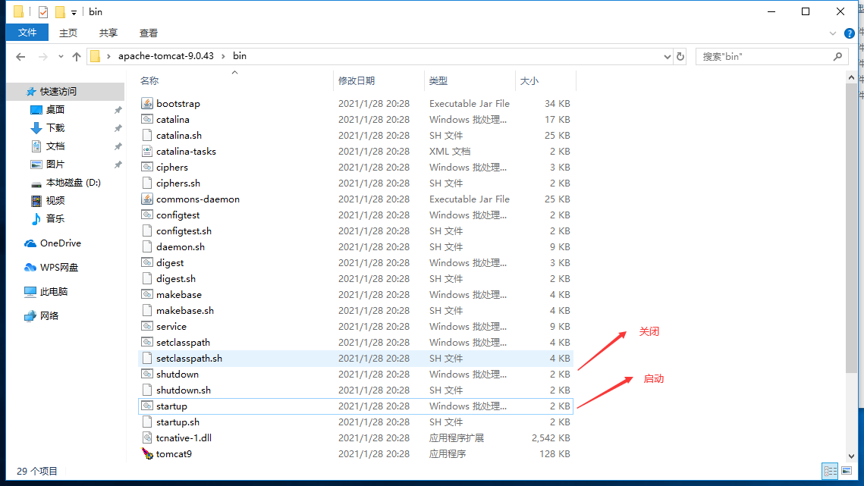This screenshot has width=864, height=486.
Task: Sort by 大小 column header
Action: (545, 81)
